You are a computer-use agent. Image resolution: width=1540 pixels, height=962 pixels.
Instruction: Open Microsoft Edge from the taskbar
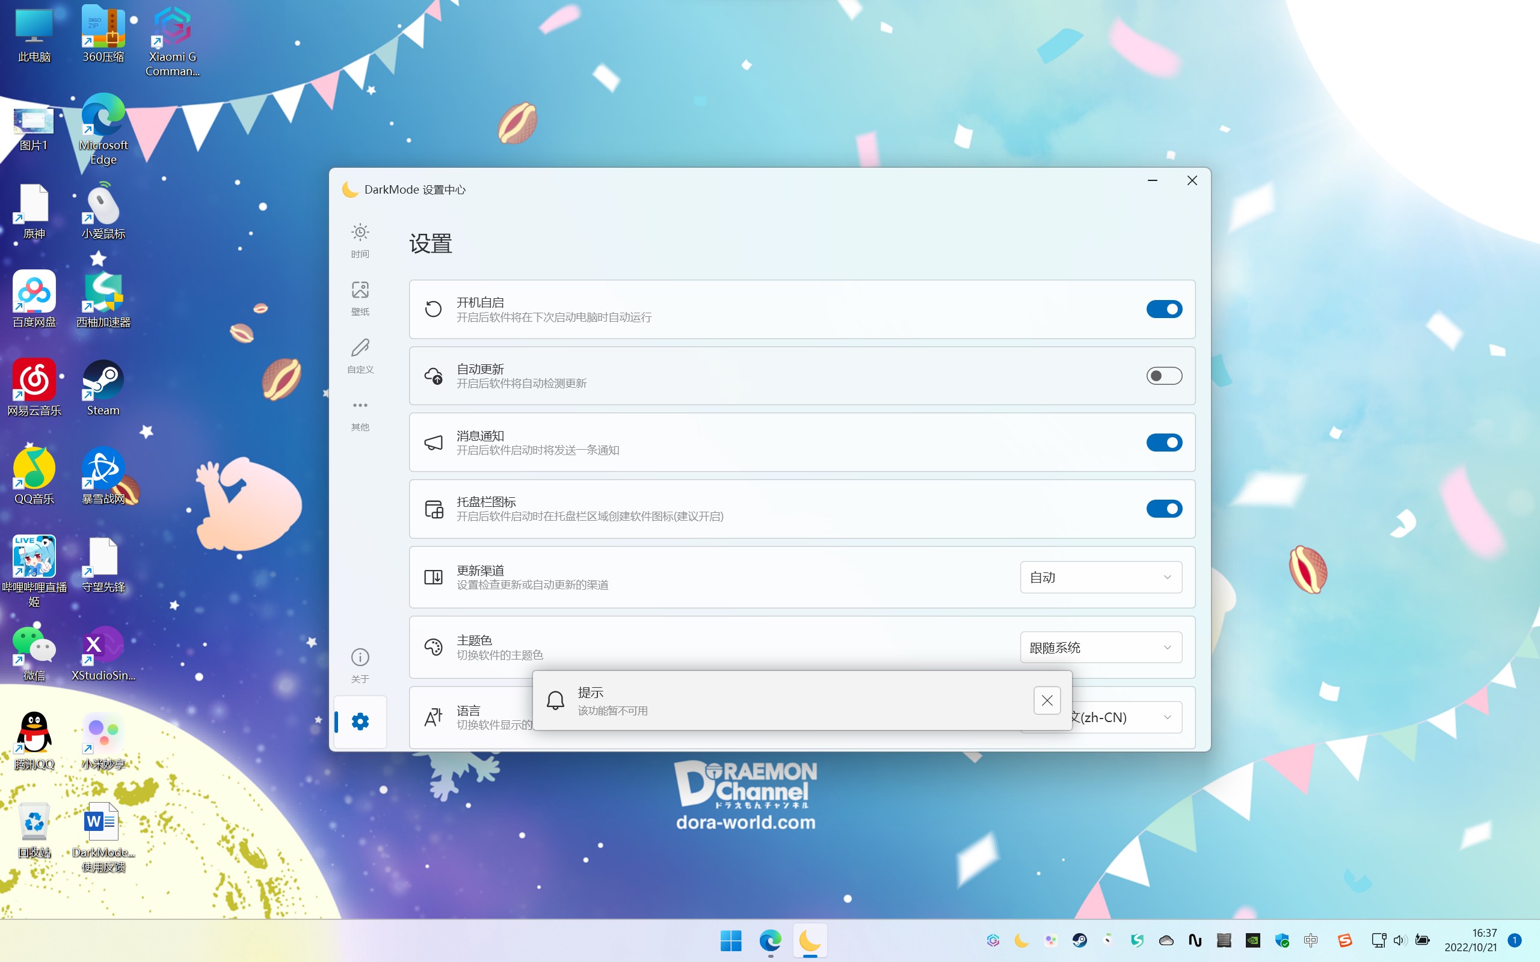770,940
